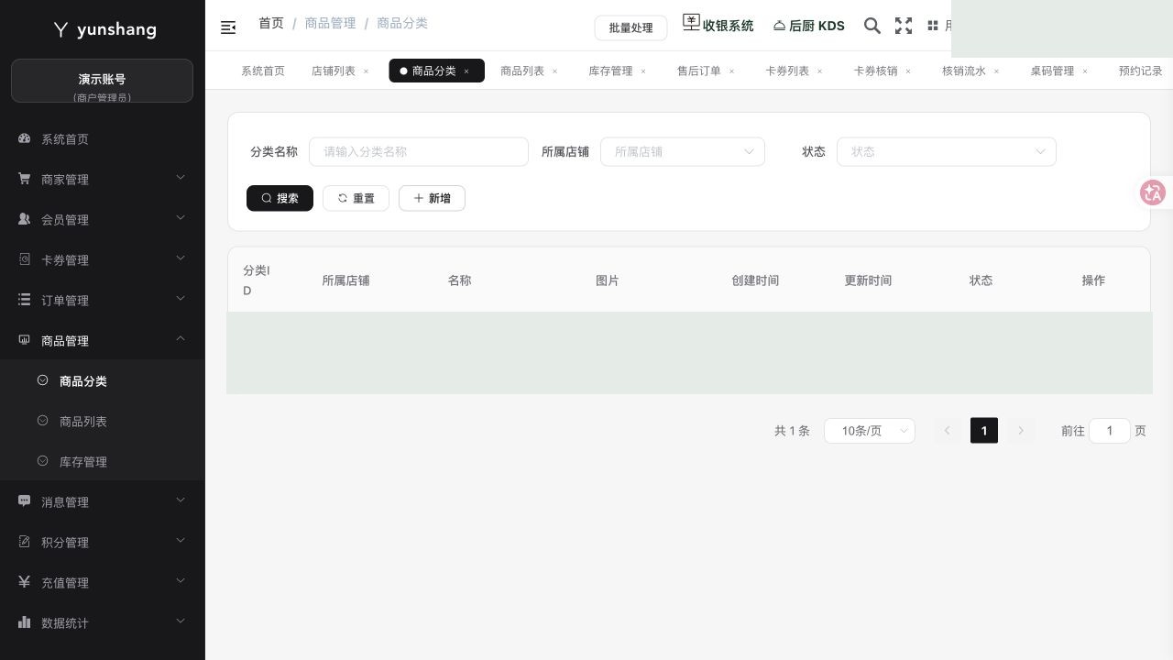1173x660 pixels.
Task: Click the pink translate floating icon
Action: (1153, 192)
